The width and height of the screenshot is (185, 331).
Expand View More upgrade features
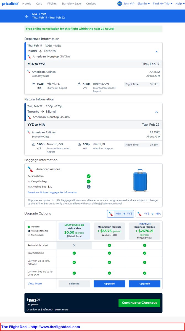35,284
